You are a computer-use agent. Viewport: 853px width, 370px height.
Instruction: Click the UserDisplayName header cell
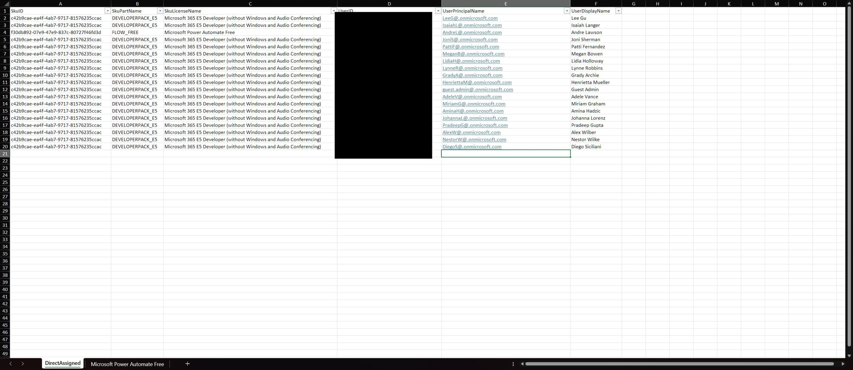click(596, 11)
